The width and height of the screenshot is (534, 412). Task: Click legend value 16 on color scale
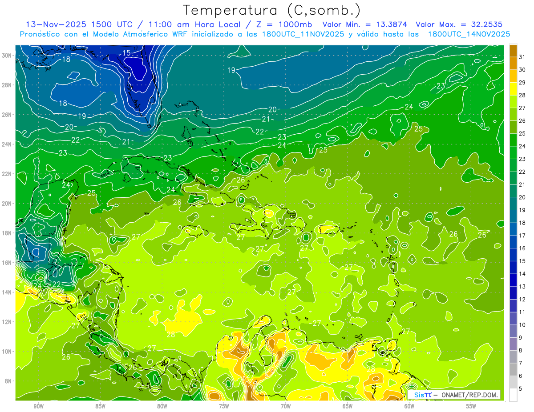(x=522, y=248)
